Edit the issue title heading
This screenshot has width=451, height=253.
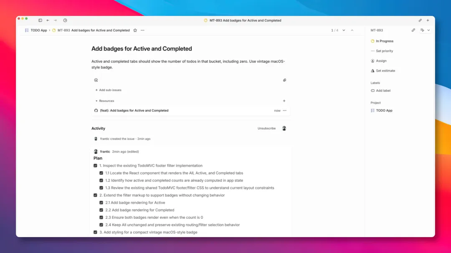point(142,48)
